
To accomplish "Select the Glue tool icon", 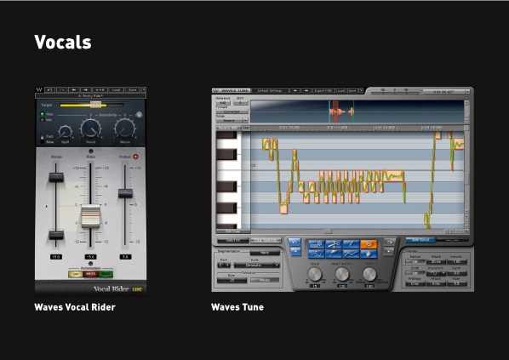I will (x=334, y=254).
